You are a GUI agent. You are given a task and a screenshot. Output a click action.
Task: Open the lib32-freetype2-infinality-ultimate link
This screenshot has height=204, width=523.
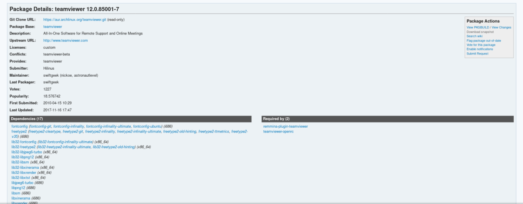click(x=64, y=147)
